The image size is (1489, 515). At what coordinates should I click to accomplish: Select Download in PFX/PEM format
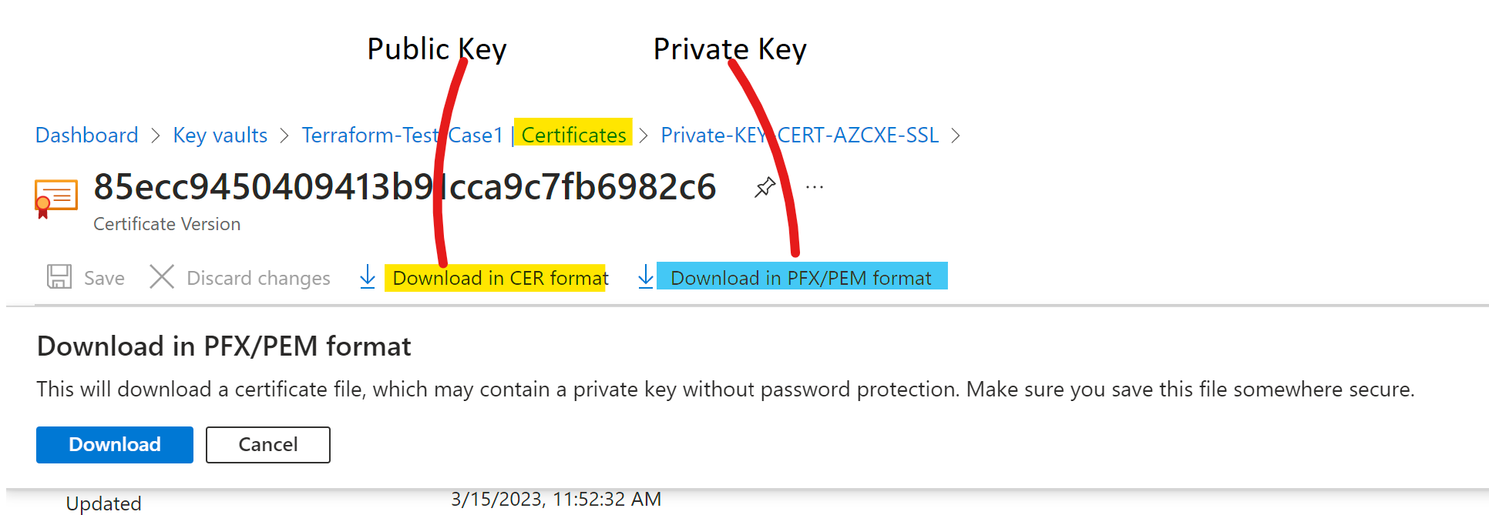[802, 278]
